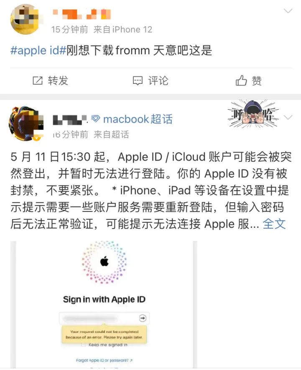Screen dimensions: 301x370
Task: Tap the 转发 label to repost
Action: [x=58, y=81]
